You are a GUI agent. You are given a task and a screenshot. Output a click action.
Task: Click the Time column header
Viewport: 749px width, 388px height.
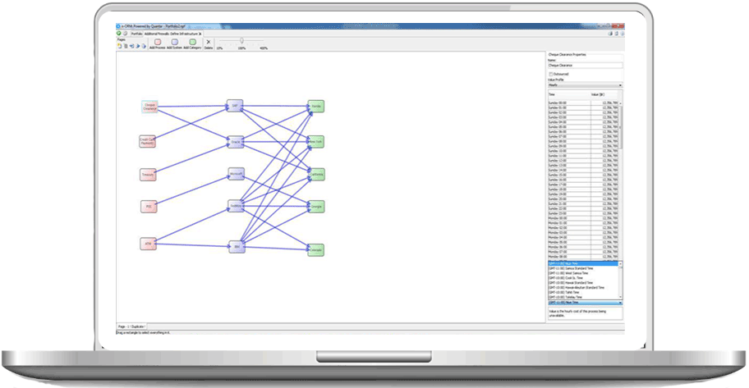[569, 94]
